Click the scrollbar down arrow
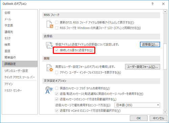This screenshot has height=123, width=169. point(165,112)
